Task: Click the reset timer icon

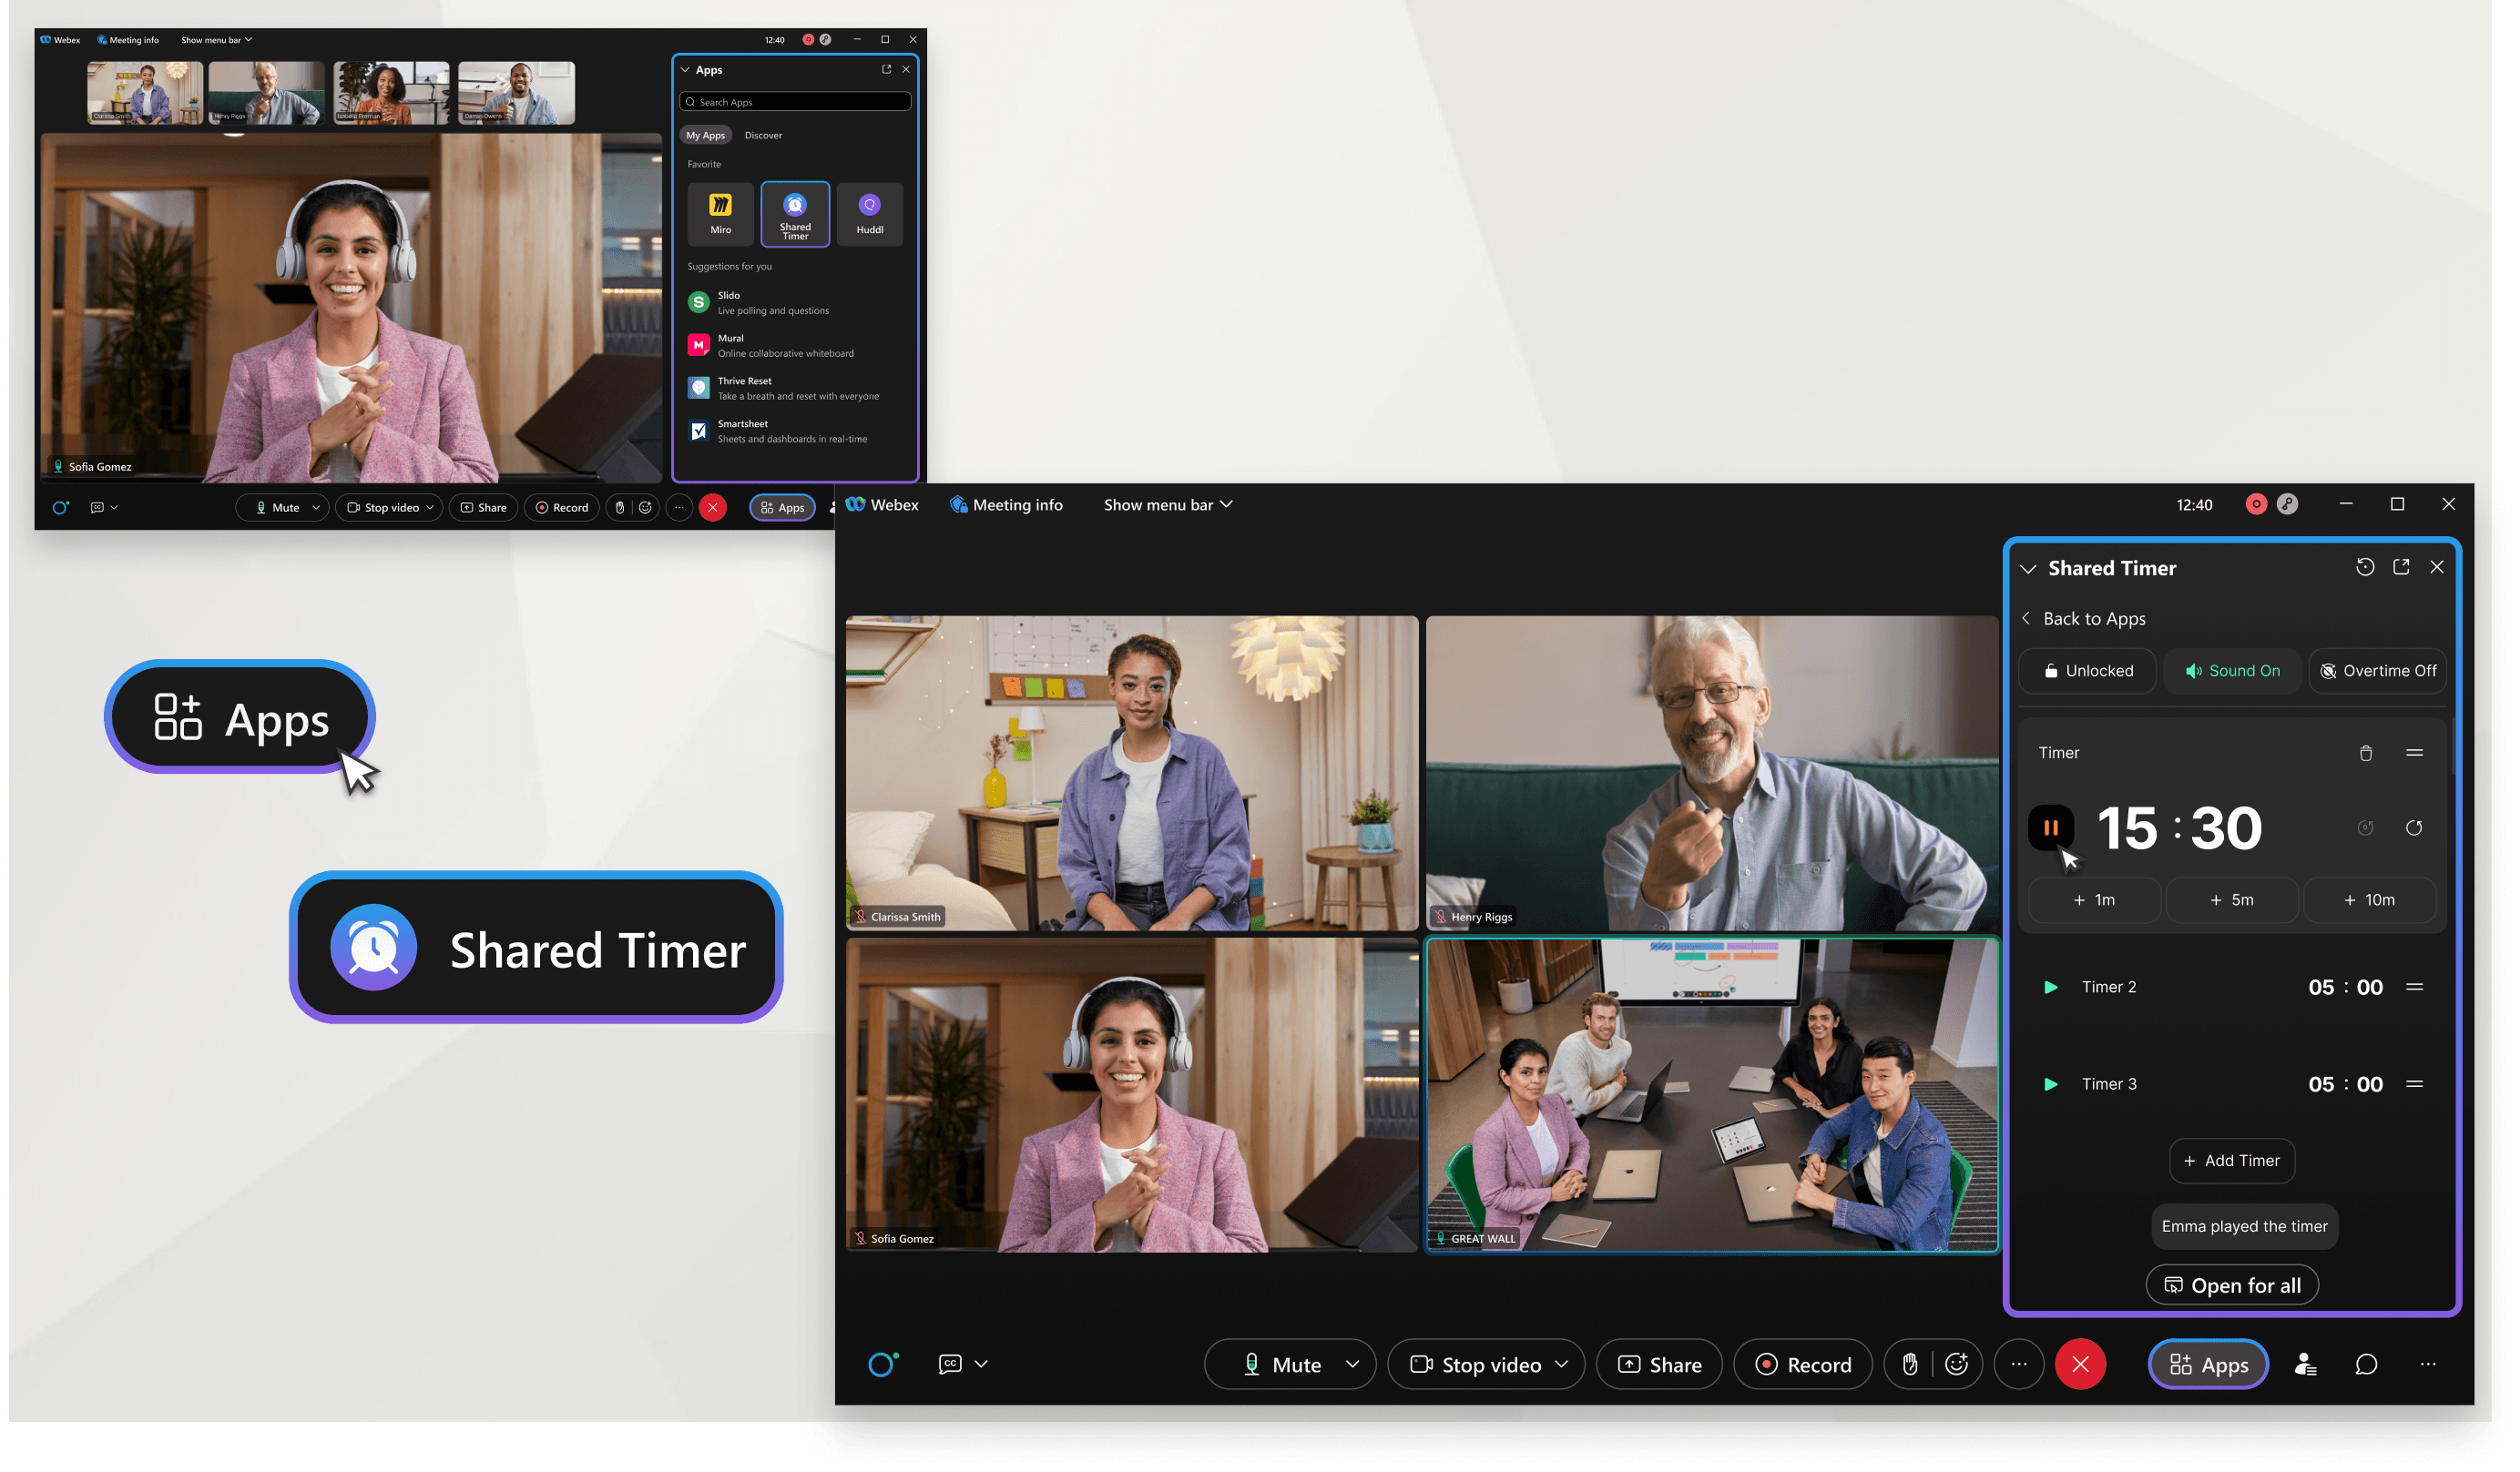Action: (2415, 827)
